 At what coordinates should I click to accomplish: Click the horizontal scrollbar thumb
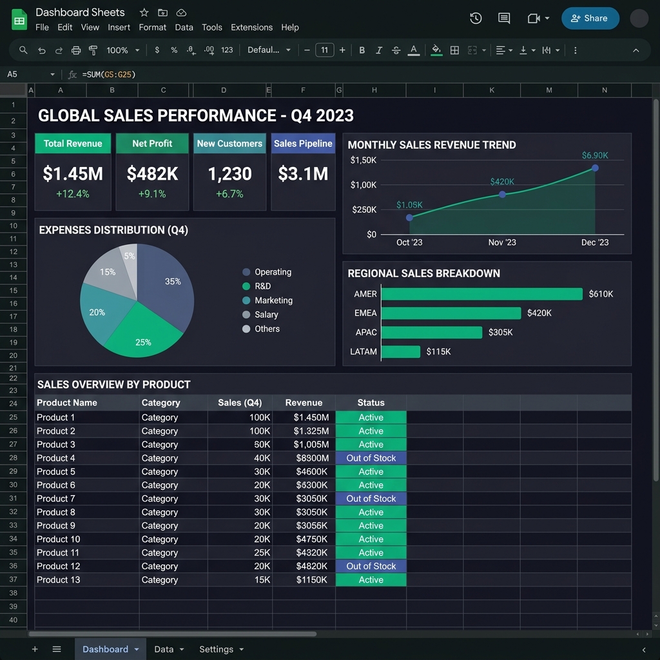point(172,634)
